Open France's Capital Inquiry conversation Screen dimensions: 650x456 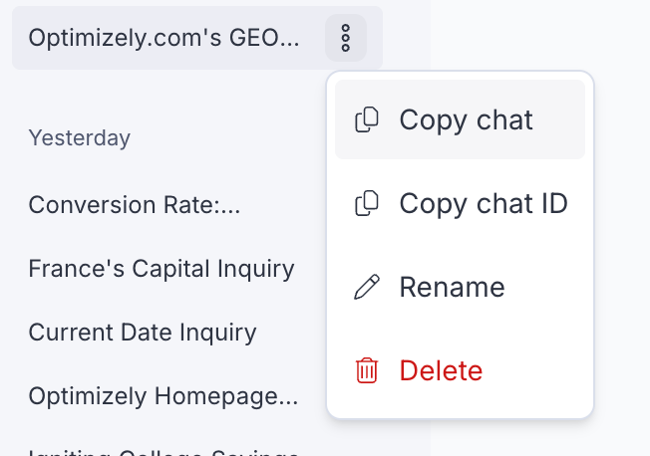click(x=162, y=269)
